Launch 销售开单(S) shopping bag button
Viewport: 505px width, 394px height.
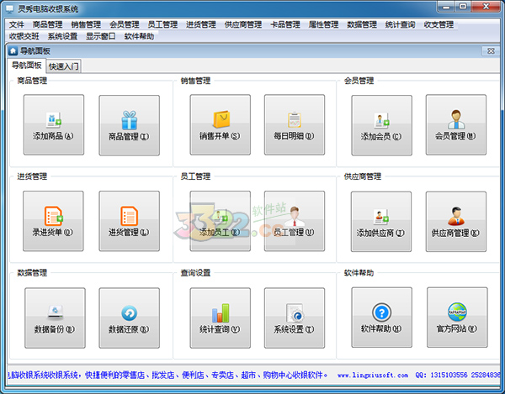pyautogui.click(x=220, y=124)
